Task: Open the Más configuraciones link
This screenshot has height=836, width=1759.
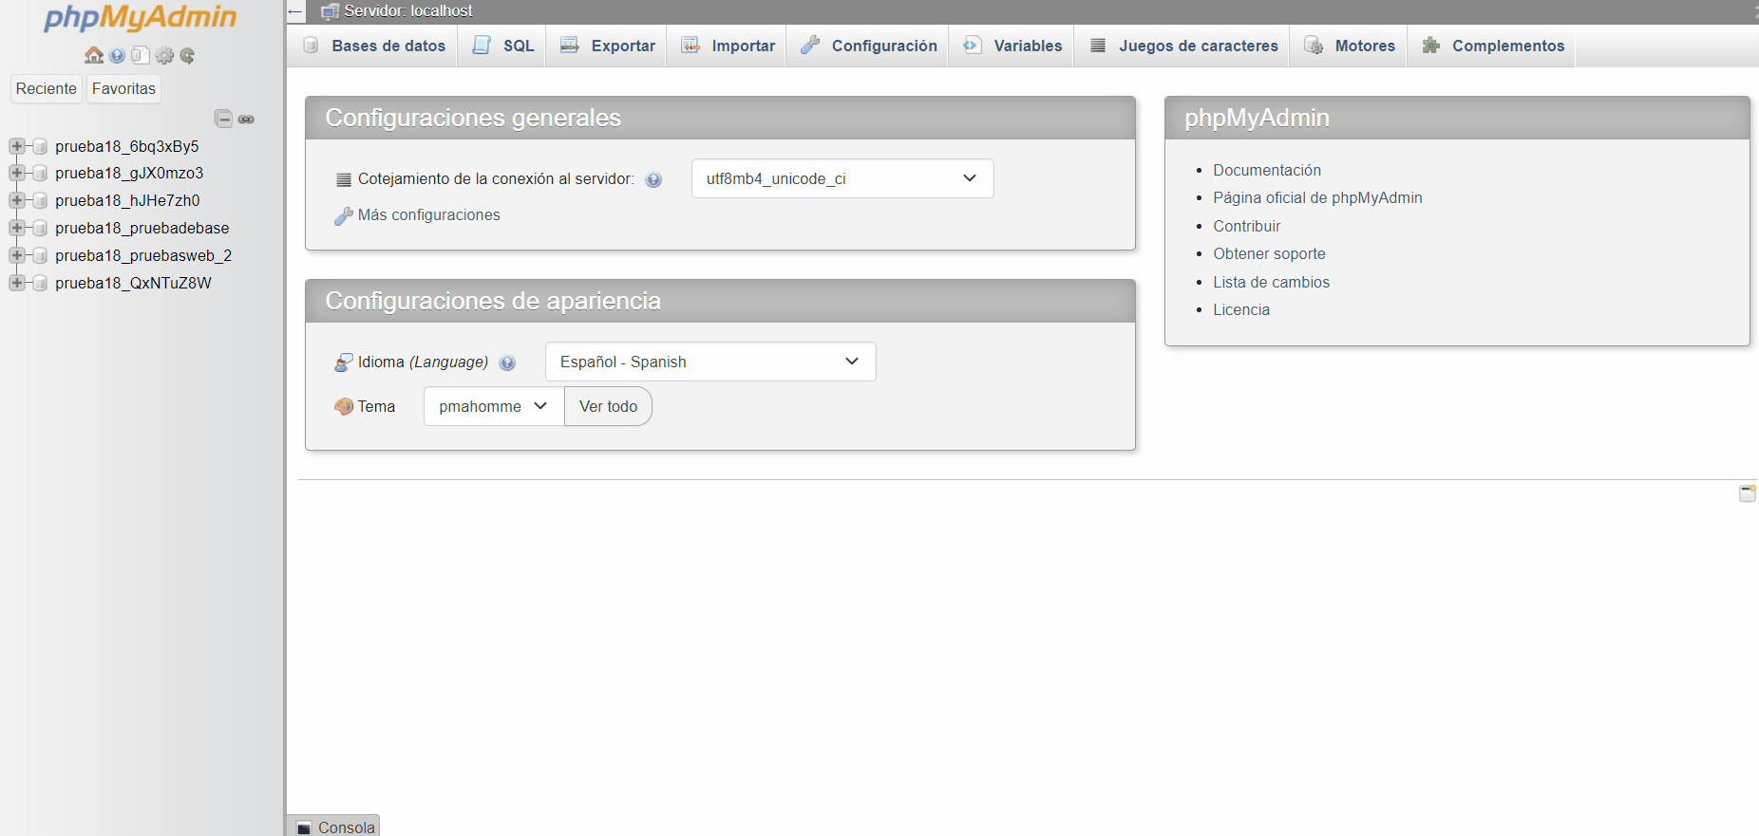Action: coord(428,215)
